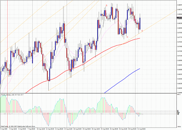Click the 444.1 value on the MACD scale
182x130 pixels.
pyautogui.click(x=179, y=95)
